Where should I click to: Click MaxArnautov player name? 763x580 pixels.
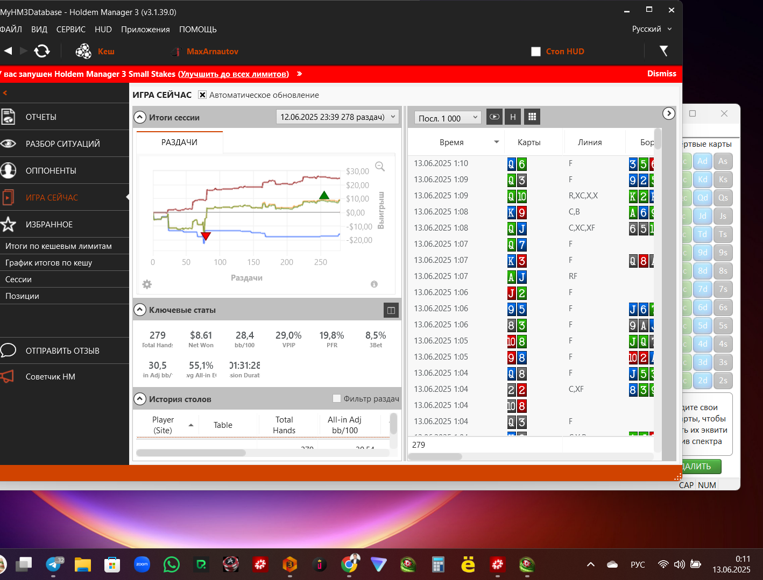213,51
